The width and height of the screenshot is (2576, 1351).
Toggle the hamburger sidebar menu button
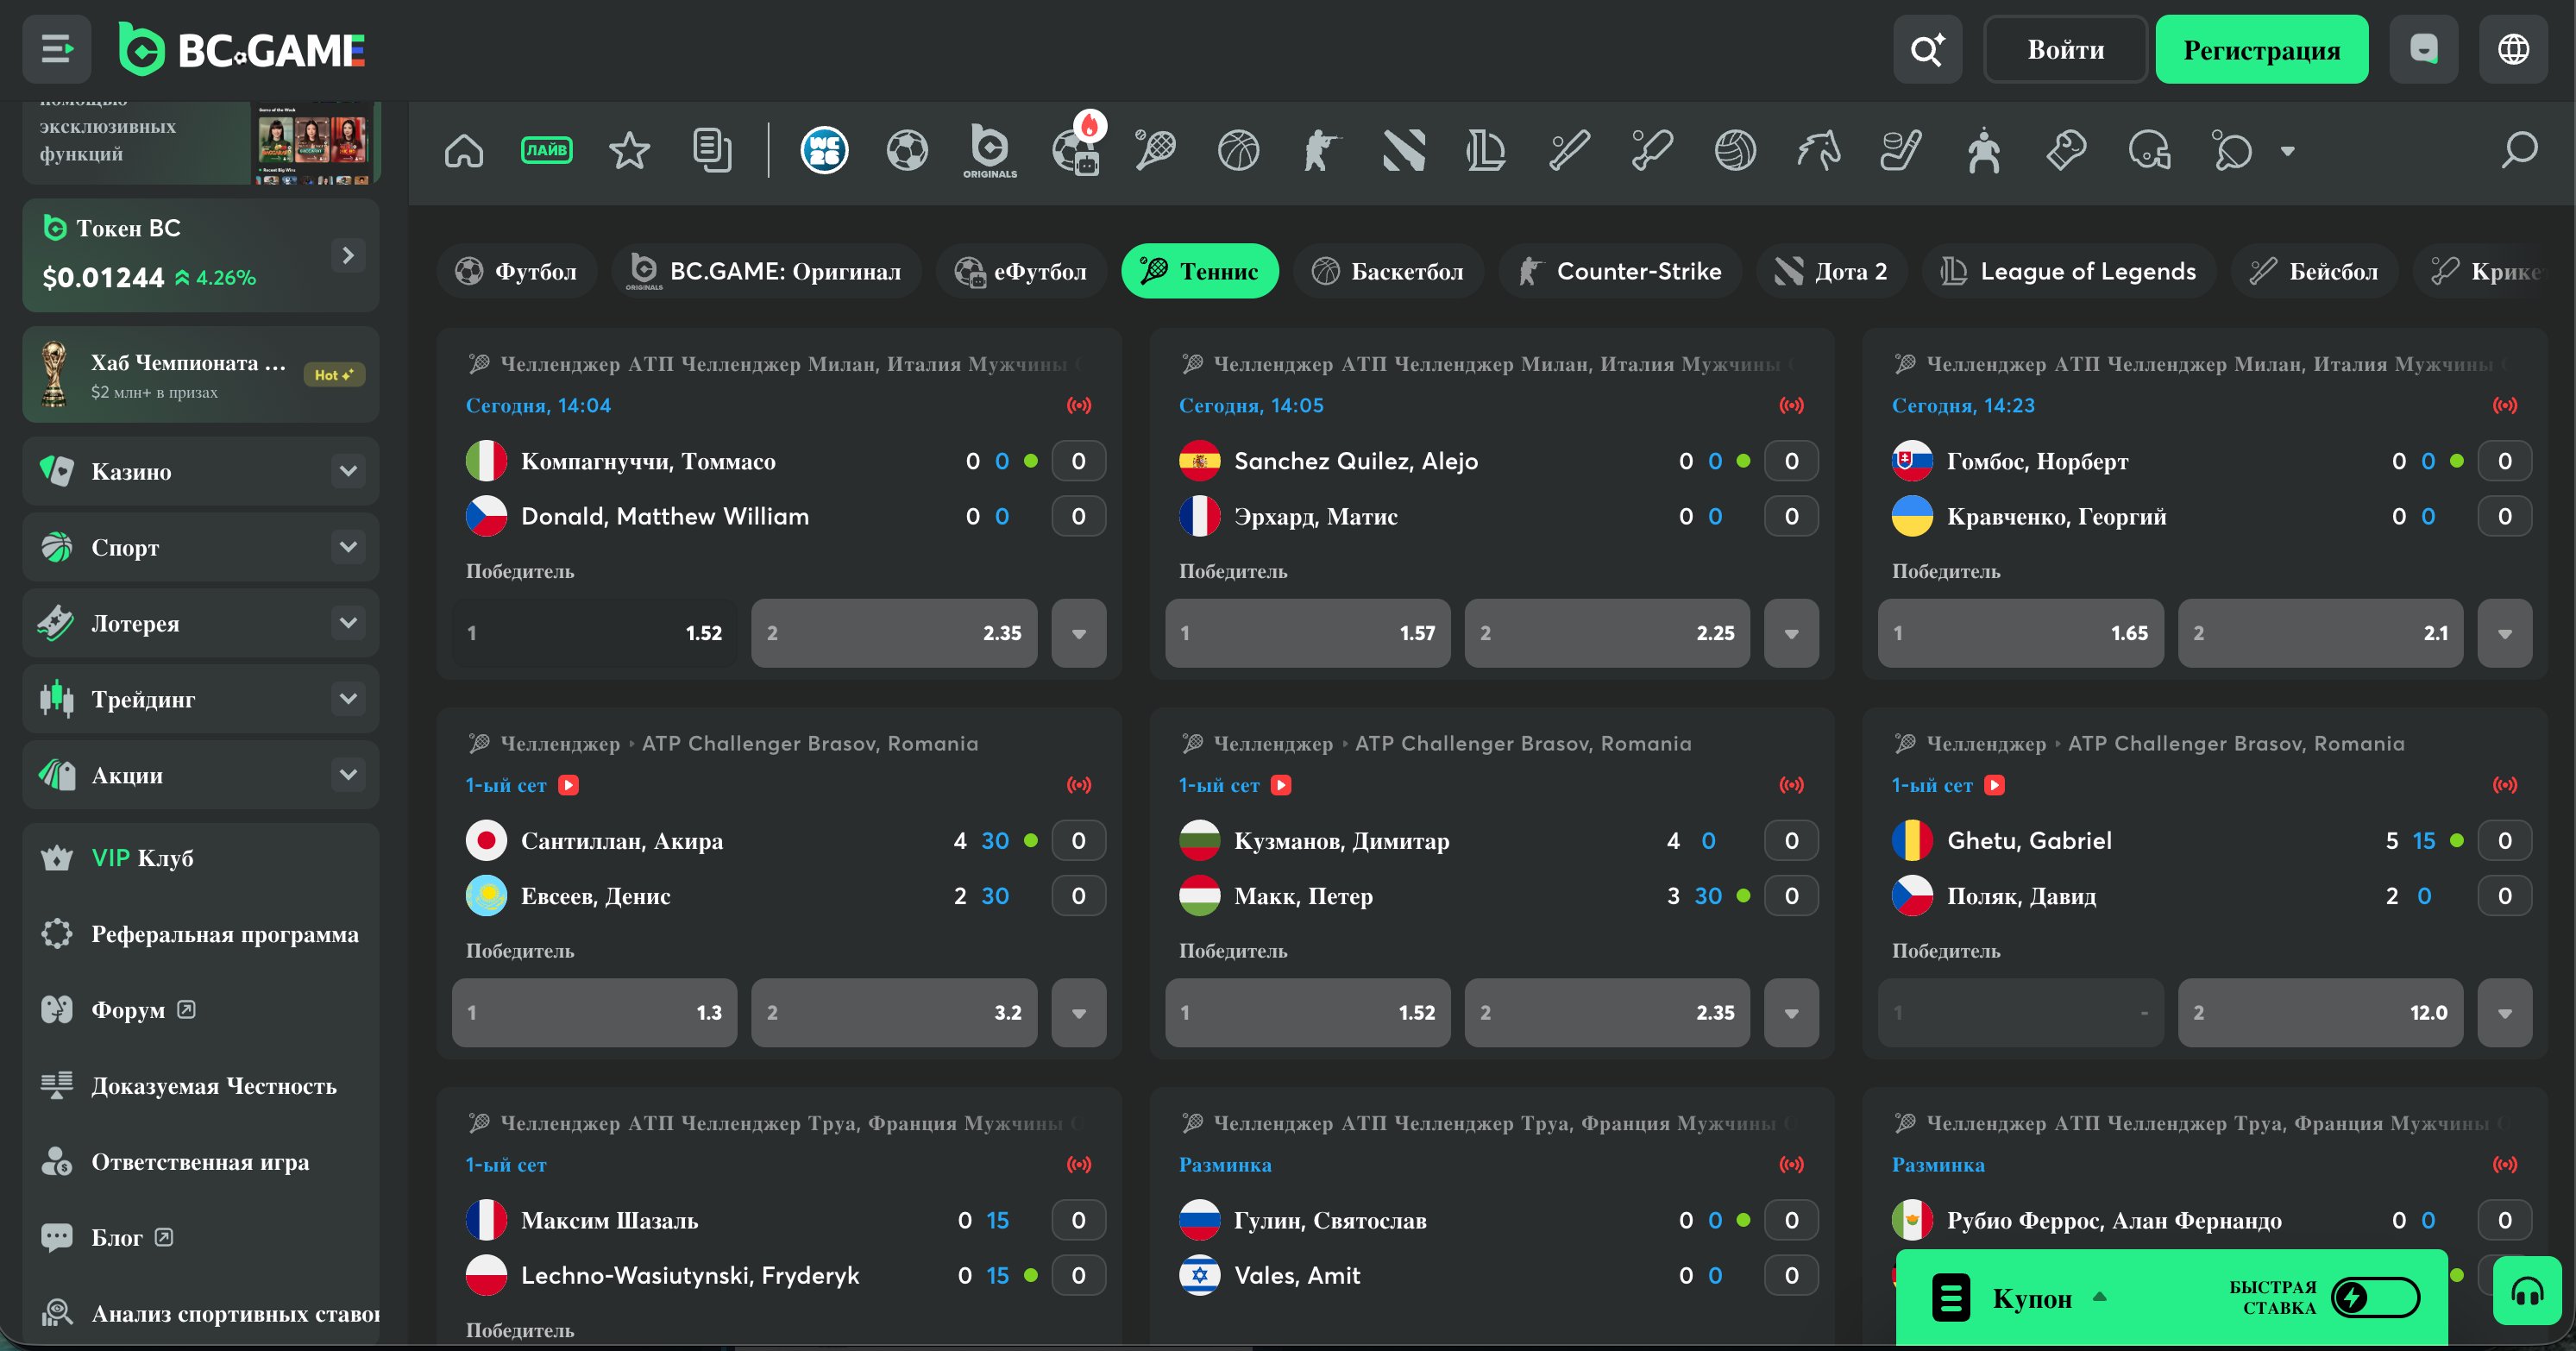point(57,49)
